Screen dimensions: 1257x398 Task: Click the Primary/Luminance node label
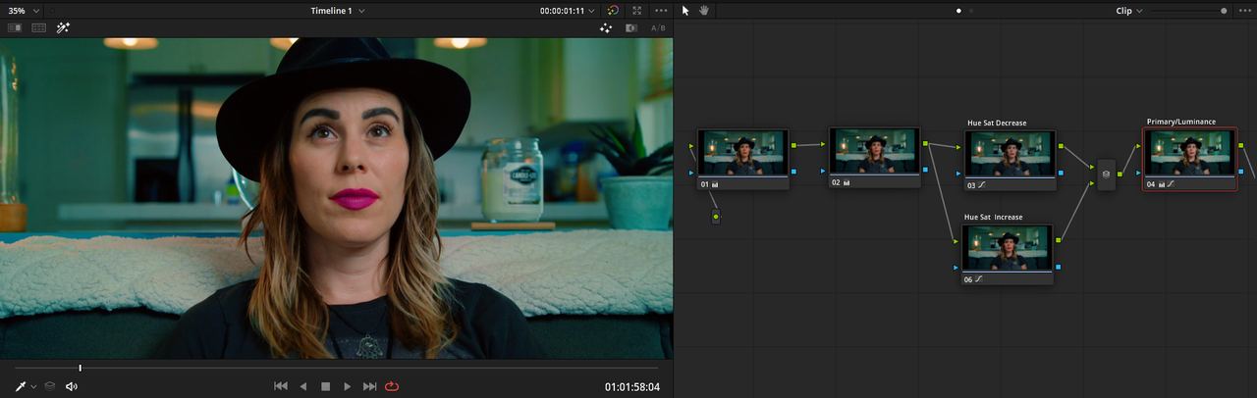tap(1181, 122)
